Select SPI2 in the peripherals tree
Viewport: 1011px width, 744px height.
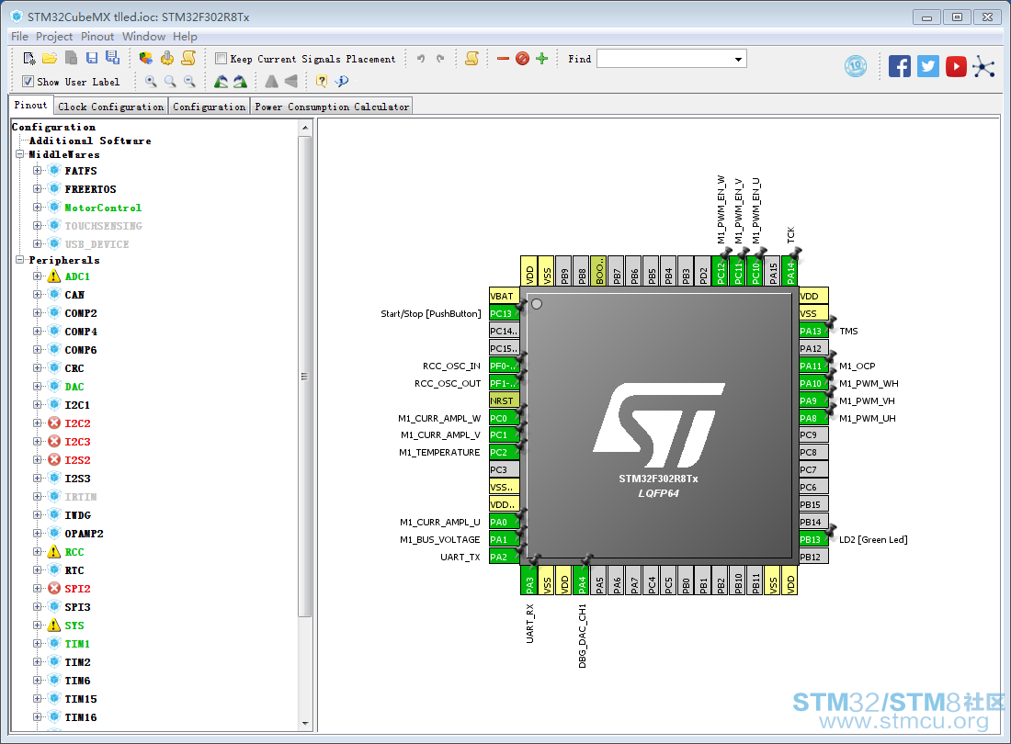[77, 589]
